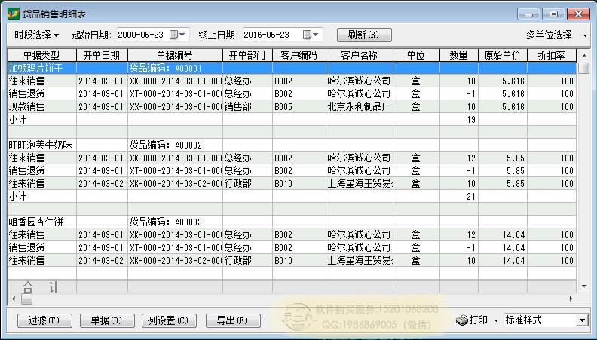
Task: Sort by the 开单日期 column header
Action: click(101, 55)
